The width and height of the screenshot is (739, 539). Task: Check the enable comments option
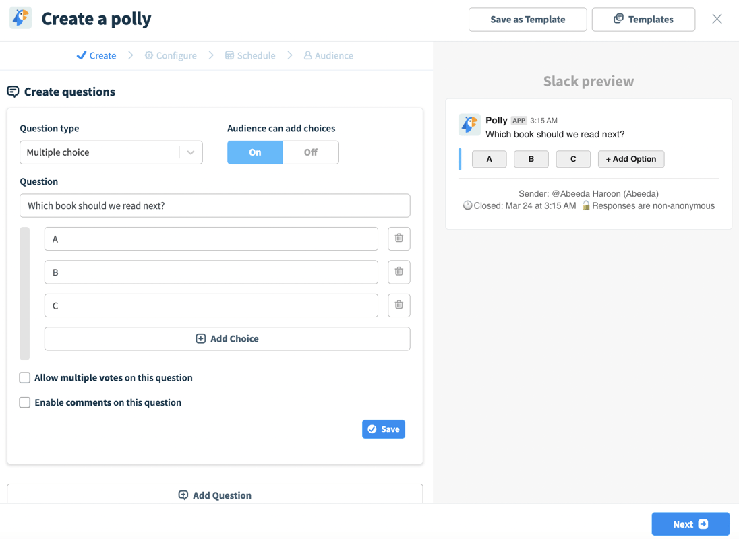(x=24, y=402)
